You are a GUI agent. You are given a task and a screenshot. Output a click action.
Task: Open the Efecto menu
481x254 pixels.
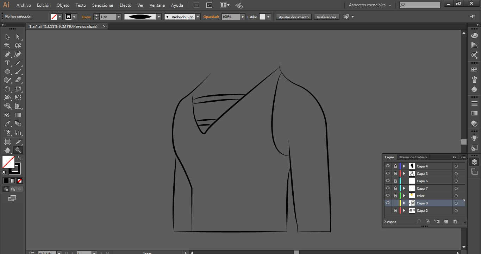coord(125,5)
